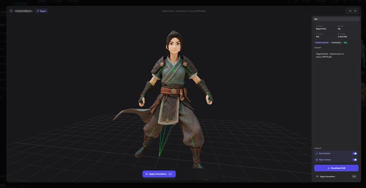This screenshot has height=188, width=366.
Task: Click the 6. Mai 2026 created date
Action: (x=343, y=36)
